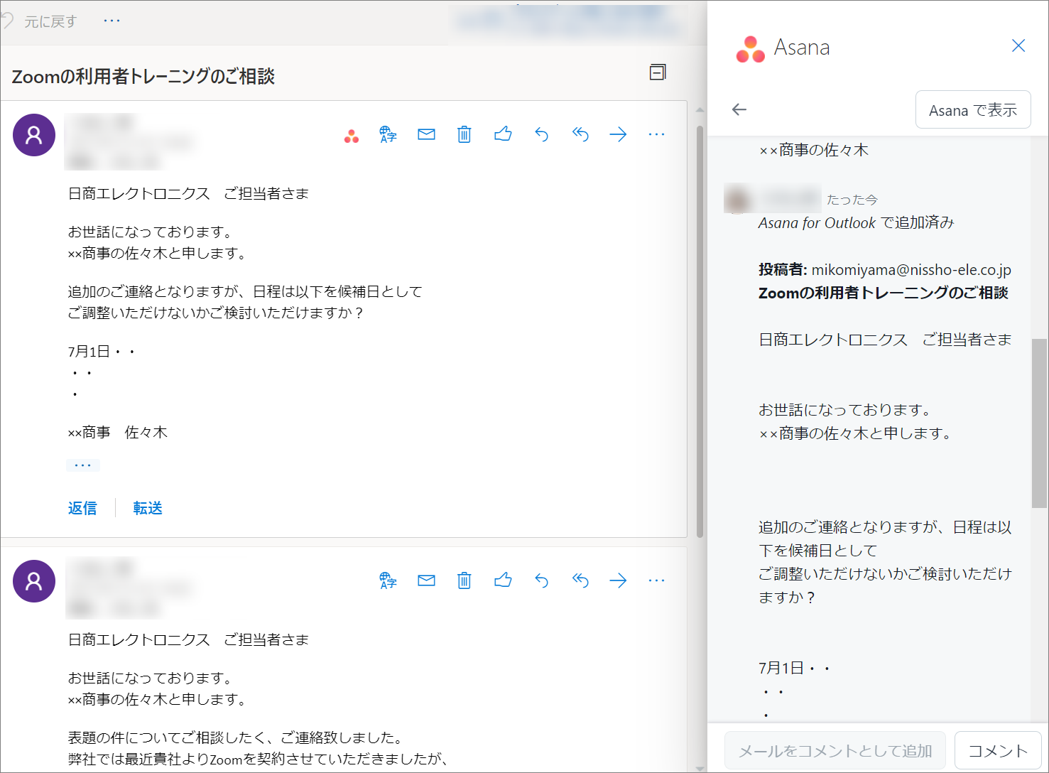Click translate icon in first message toolbar

tap(388, 134)
